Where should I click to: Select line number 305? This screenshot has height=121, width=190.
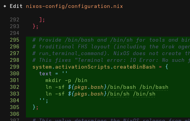[x=14, y=107]
